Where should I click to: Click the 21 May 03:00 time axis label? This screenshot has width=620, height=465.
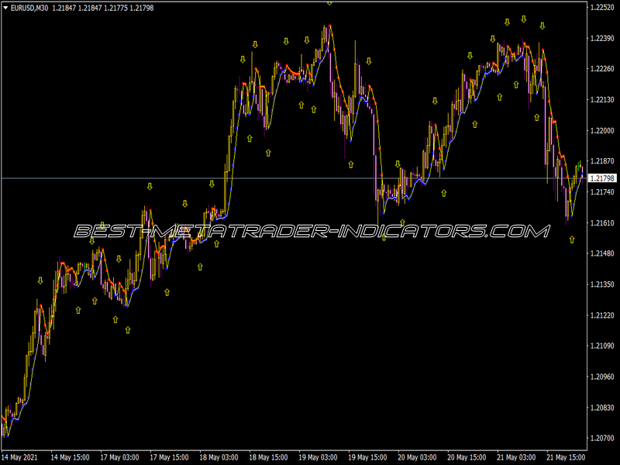click(516, 457)
